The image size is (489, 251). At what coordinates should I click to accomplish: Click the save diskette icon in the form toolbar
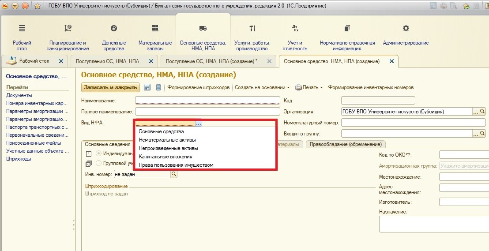[x=147, y=87]
